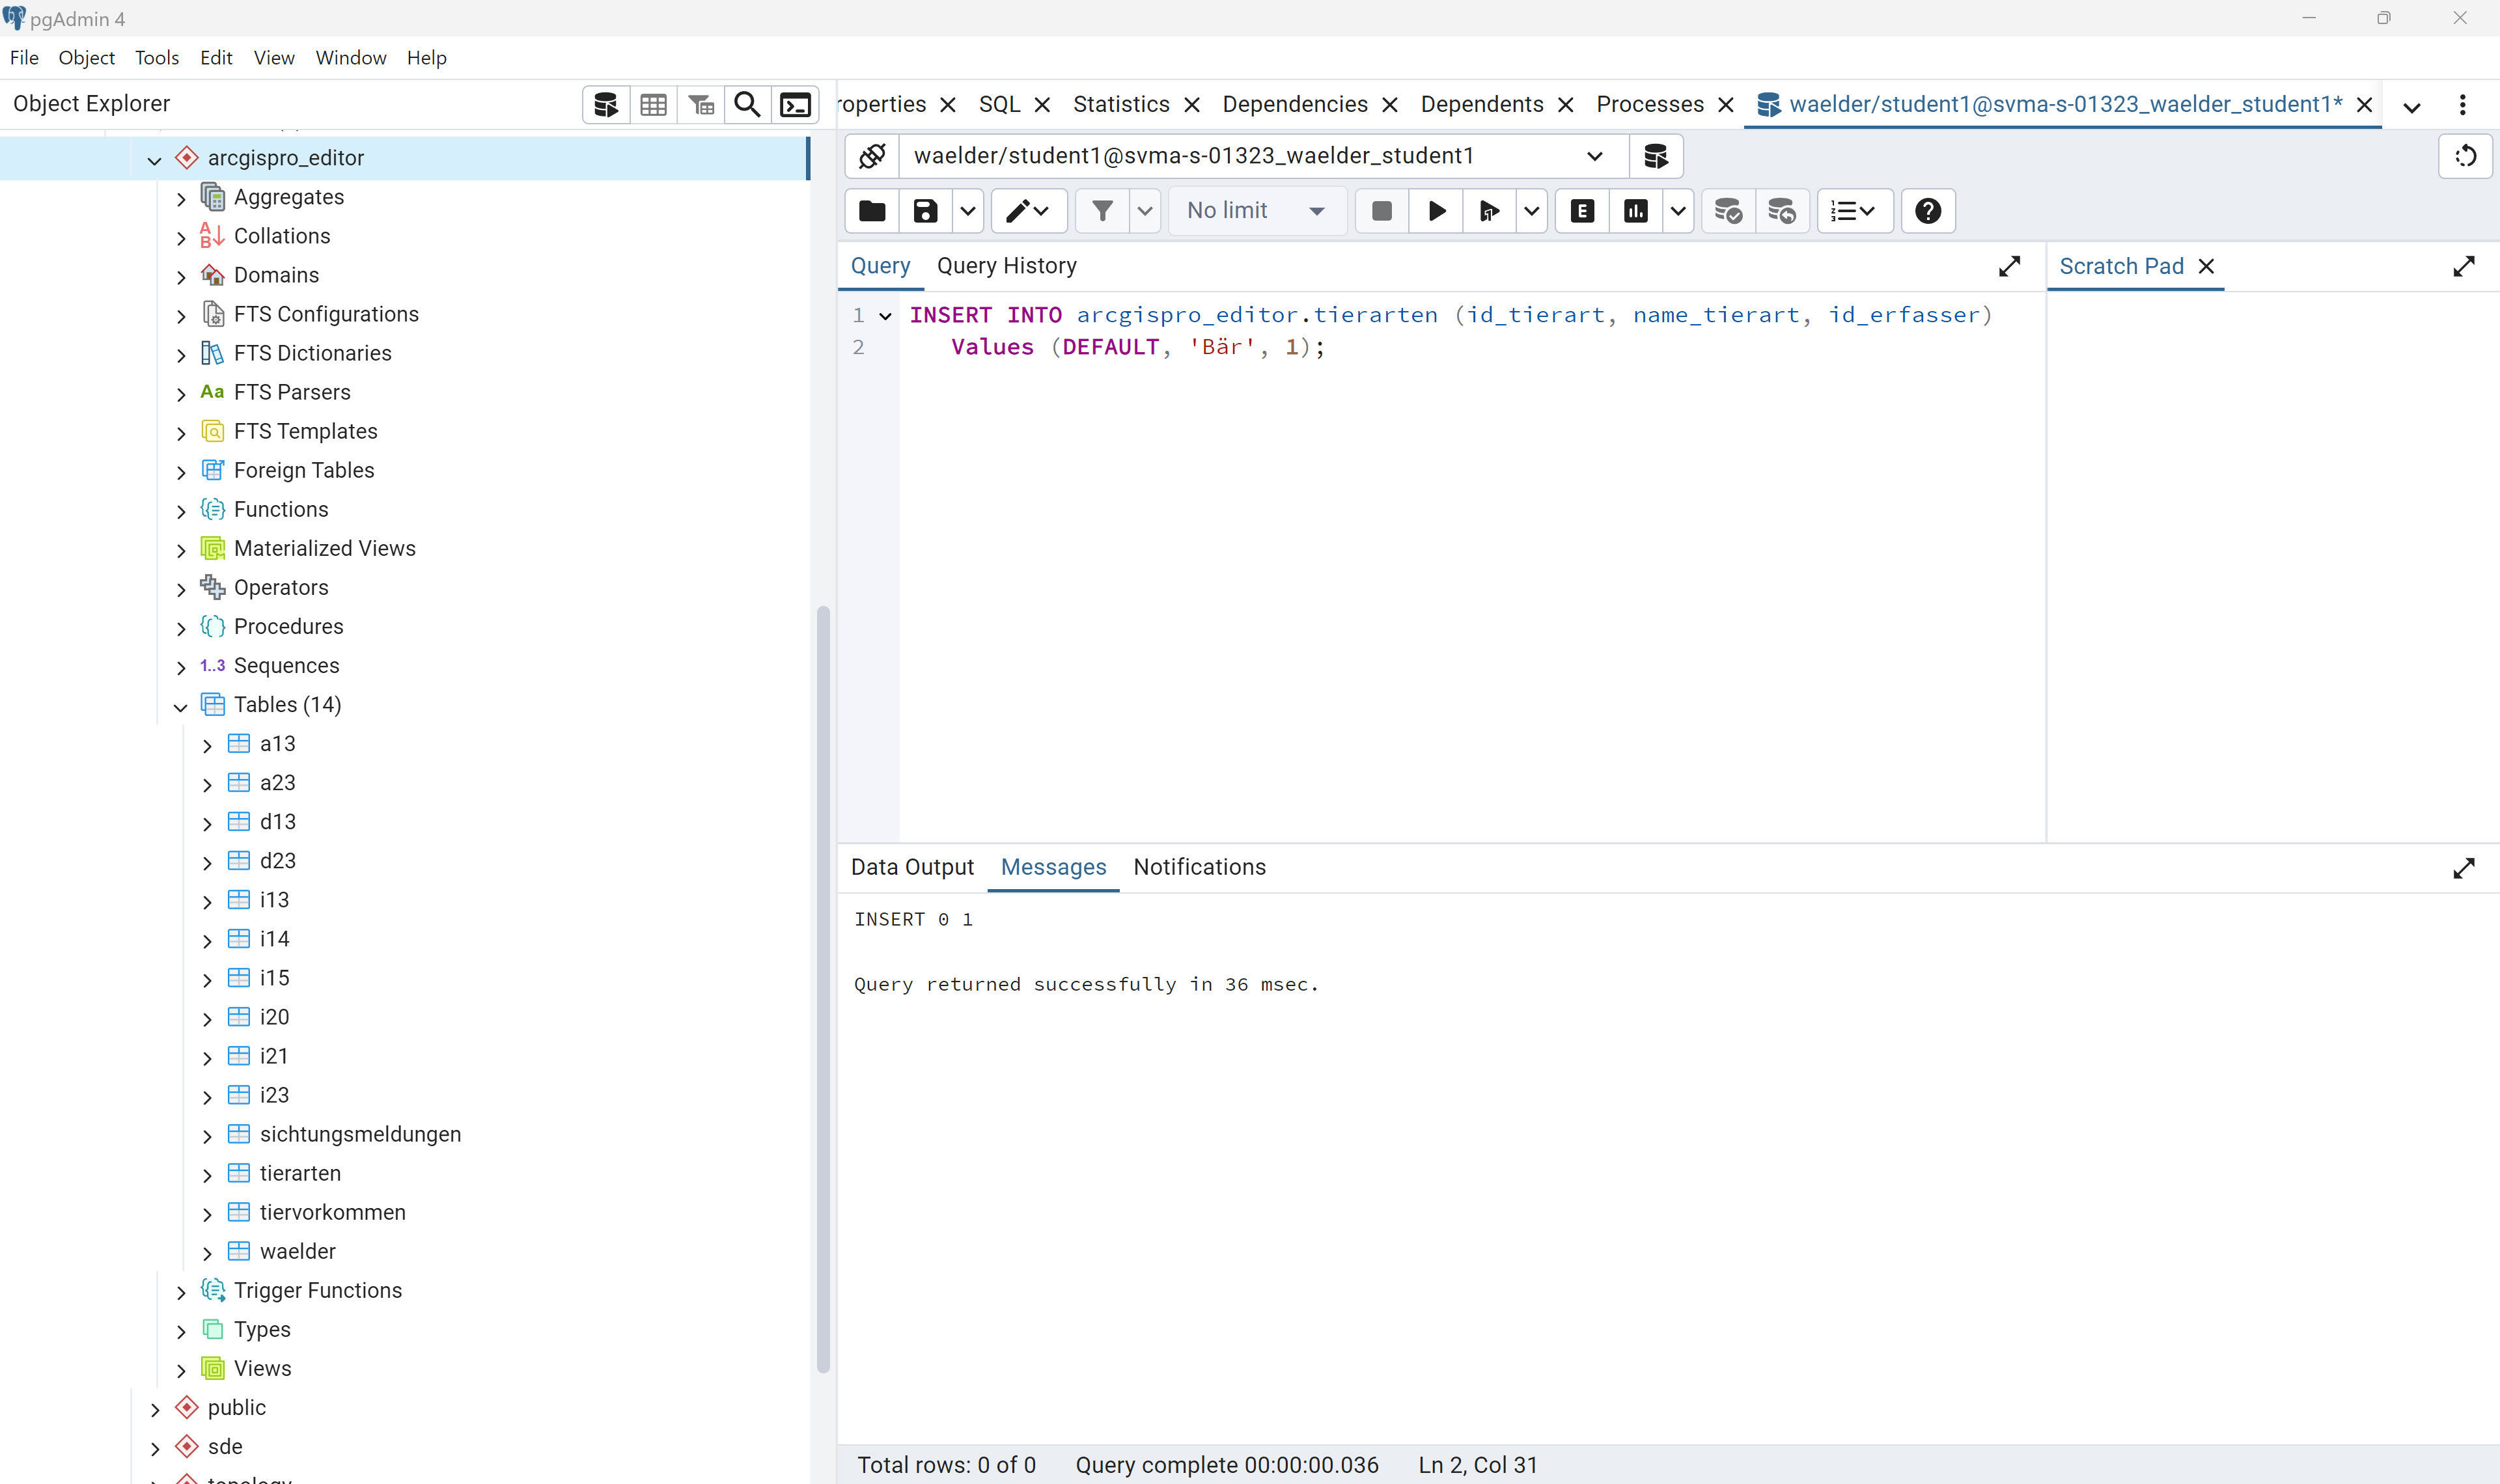Click the Explain query E icon
Viewport: 2500px width, 1484px height.
(1582, 211)
